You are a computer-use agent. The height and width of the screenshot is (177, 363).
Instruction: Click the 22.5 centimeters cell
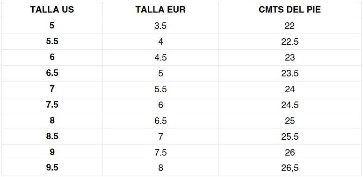point(290,42)
